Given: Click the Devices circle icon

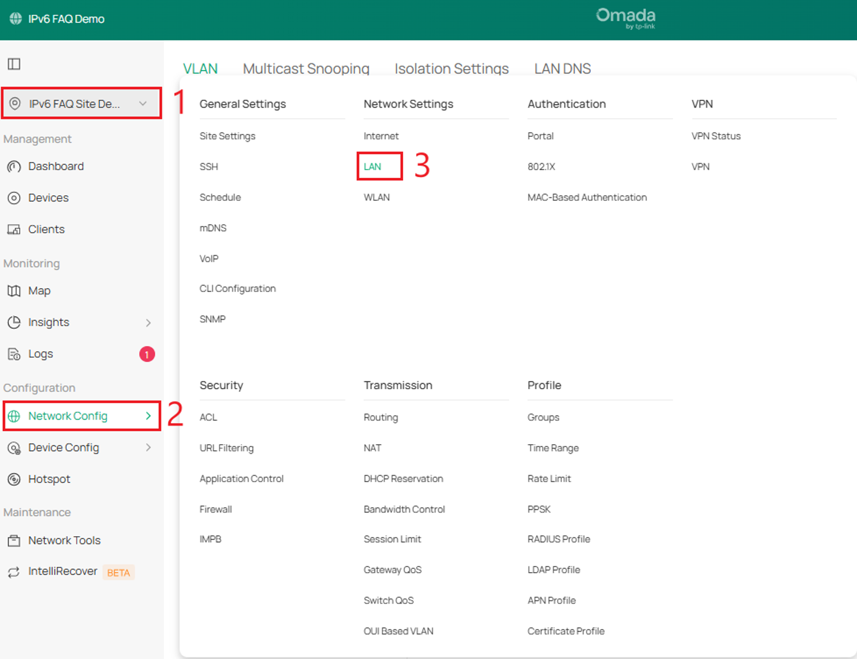Looking at the screenshot, I should click(14, 198).
